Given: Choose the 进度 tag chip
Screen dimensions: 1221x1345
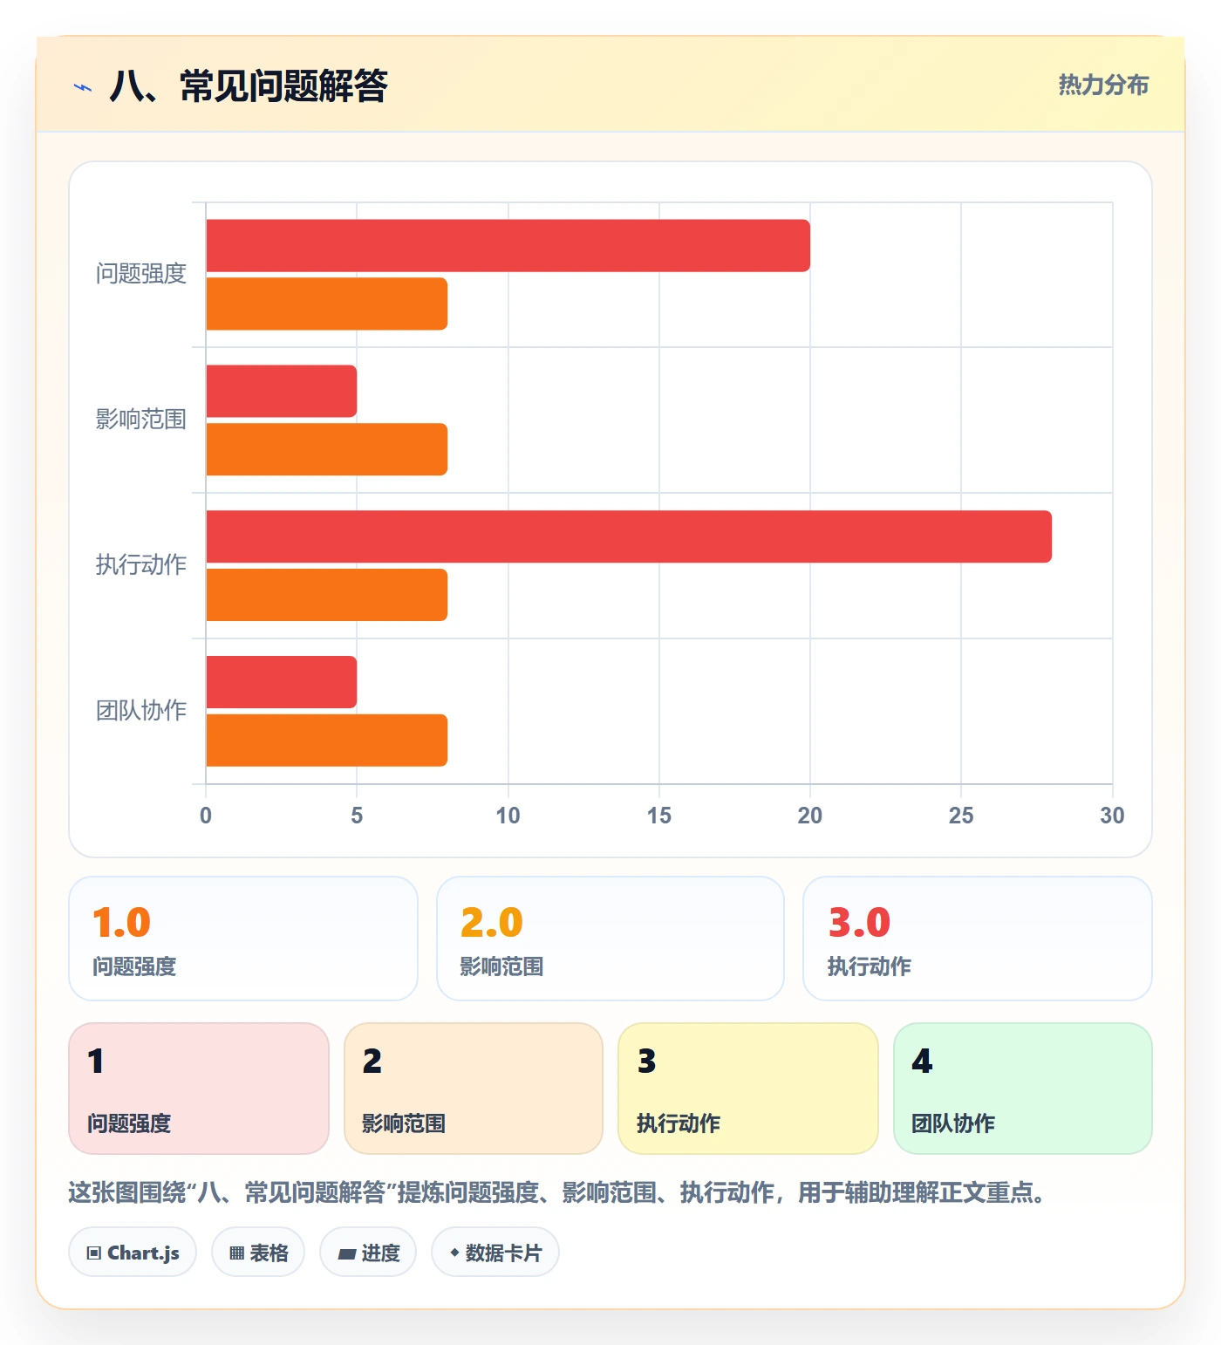Looking at the screenshot, I should tap(368, 1253).
